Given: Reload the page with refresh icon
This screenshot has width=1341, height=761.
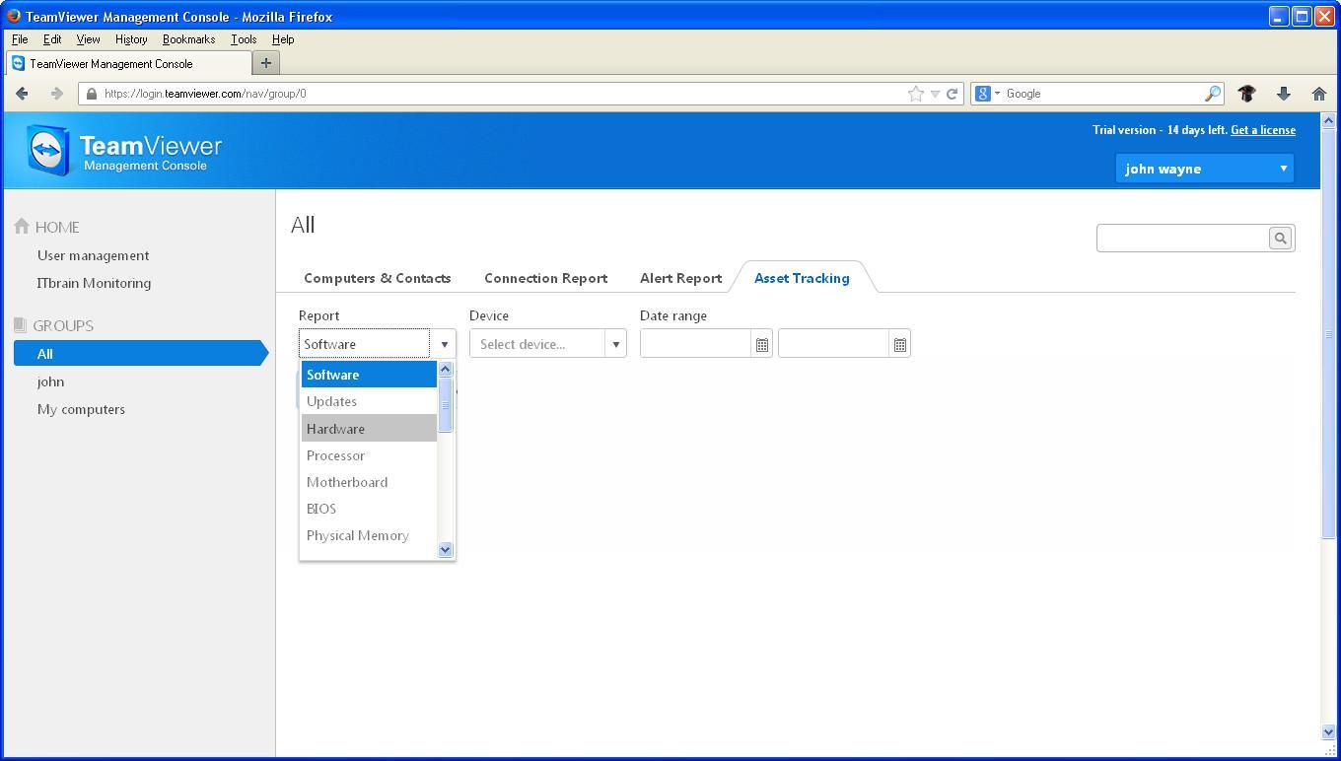Looking at the screenshot, I should coord(952,94).
